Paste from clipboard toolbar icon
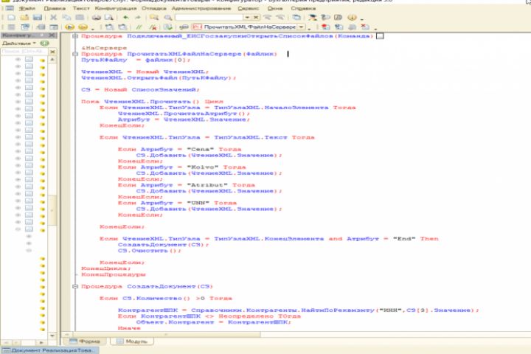The height and width of the screenshot is (354, 531). click(80, 17)
